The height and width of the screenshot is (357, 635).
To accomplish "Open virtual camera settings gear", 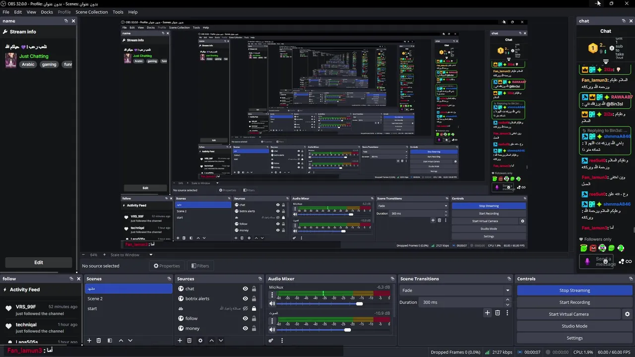I will click(627, 314).
